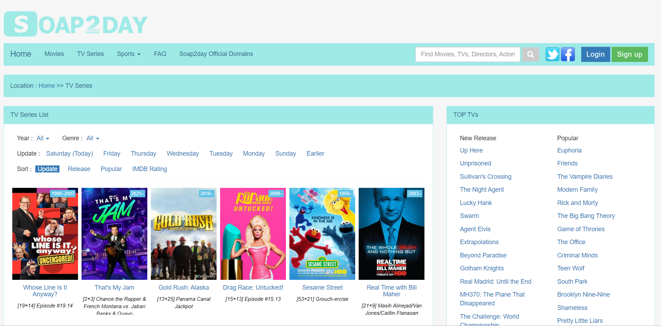Open Euphoria in Popular list
The width and height of the screenshot is (661, 326).
click(x=569, y=150)
